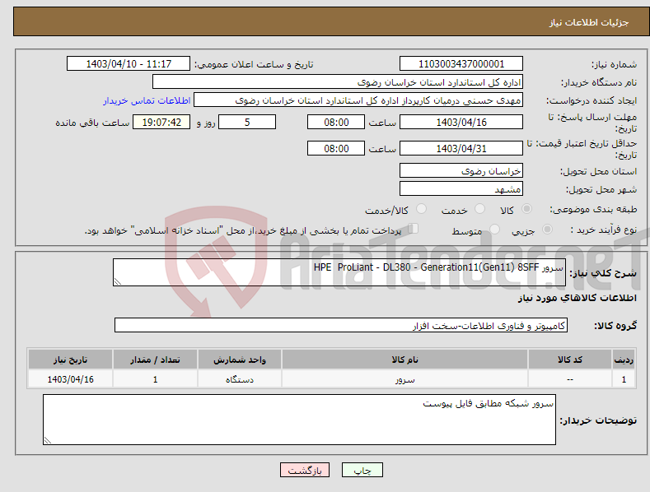650x492 pixels.
Task: Click the goods group field کامپیوتر و فناوری اطلاعات
Action: (x=341, y=325)
